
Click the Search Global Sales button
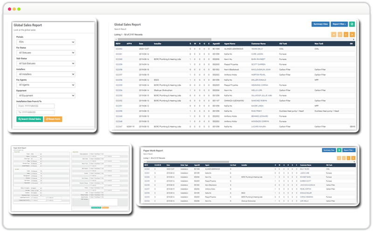pyautogui.click(x=30, y=119)
